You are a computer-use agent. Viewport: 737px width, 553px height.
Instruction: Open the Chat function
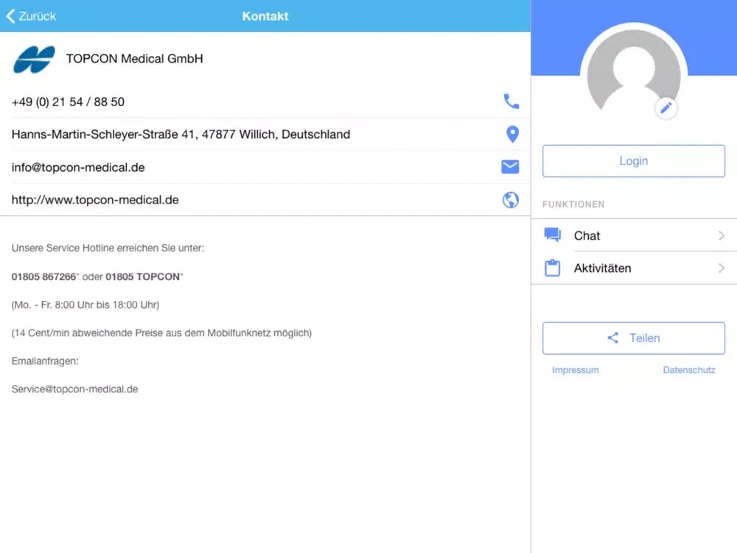634,235
